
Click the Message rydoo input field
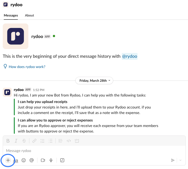click(x=94, y=151)
